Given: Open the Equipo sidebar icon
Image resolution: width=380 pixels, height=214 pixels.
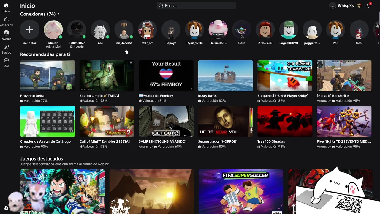Looking at the screenshot, I should click(6, 47).
